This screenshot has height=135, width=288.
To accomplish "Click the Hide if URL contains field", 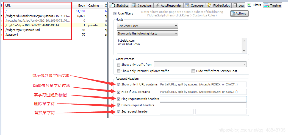I will pos(203,92).
